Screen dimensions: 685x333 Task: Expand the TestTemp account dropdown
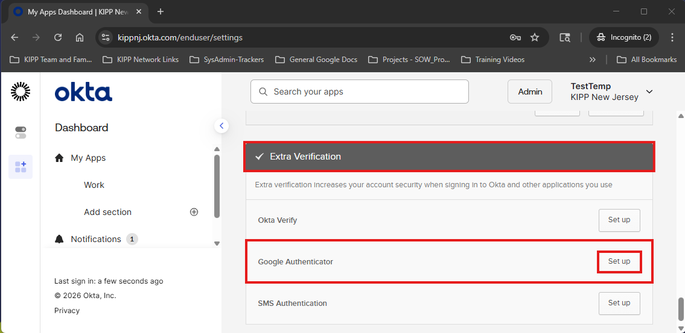649,92
